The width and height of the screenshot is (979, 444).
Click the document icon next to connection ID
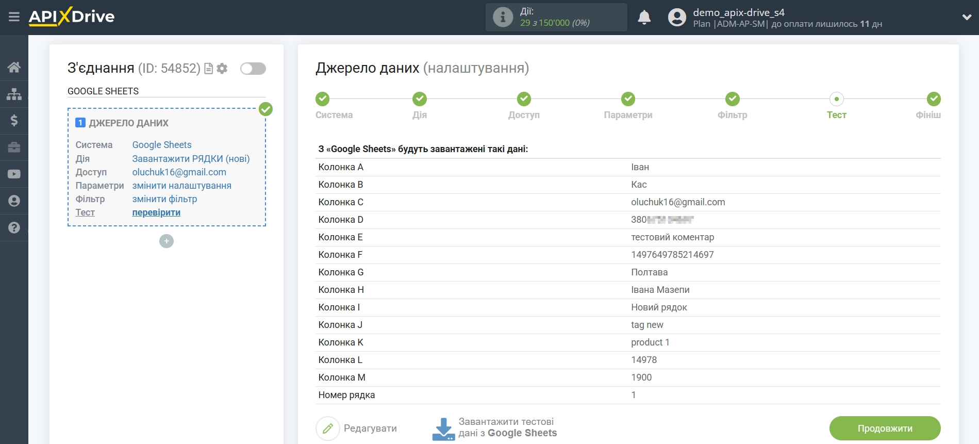point(209,69)
